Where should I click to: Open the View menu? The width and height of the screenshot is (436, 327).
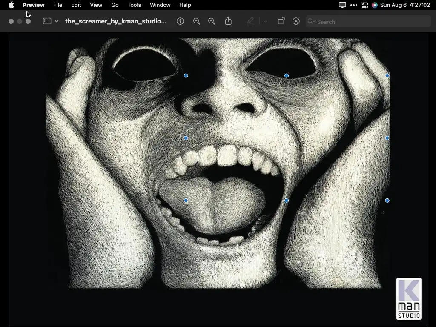(x=96, y=5)
